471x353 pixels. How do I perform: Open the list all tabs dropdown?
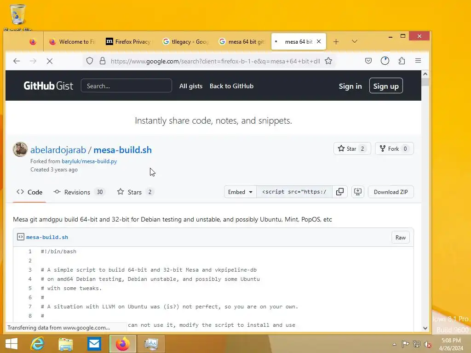[x=355, y=41]
